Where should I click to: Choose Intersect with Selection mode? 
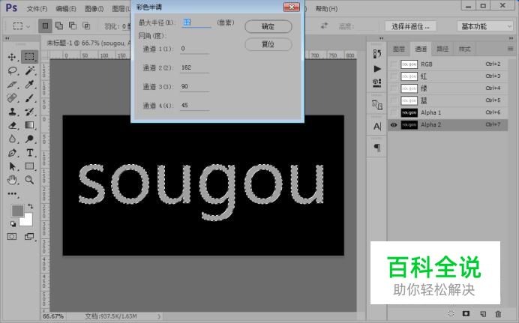pyautogui.click(x=86, y=25)
